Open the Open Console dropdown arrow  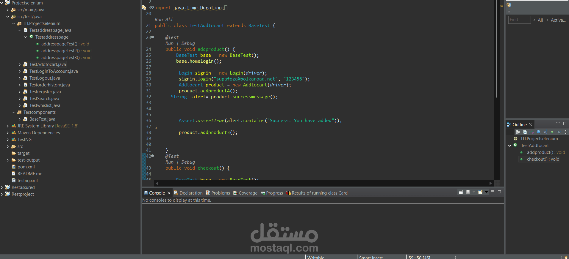point(487,192)
